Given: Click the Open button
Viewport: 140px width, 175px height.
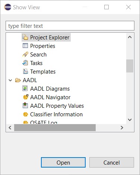Looking at the screenshot, I should pos(63,162).
